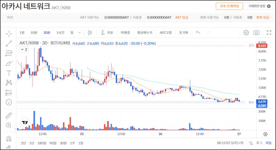Screen dimensions: 276x150
Task: Click the 새로고침 refresh button
Action: pyautogui.click(x=166, y=33)
